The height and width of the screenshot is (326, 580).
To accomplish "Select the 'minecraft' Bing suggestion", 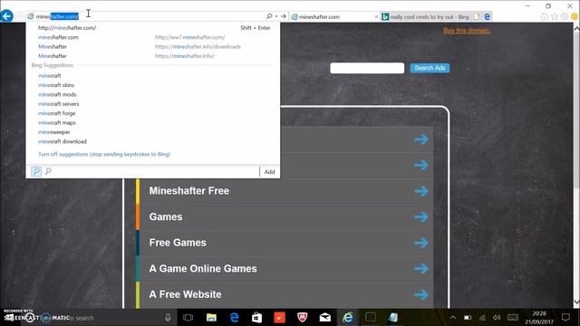I will (50, 76).
